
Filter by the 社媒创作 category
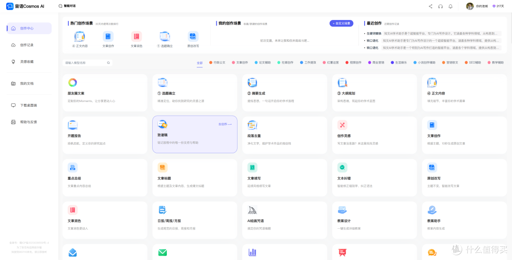click(285, 62)
